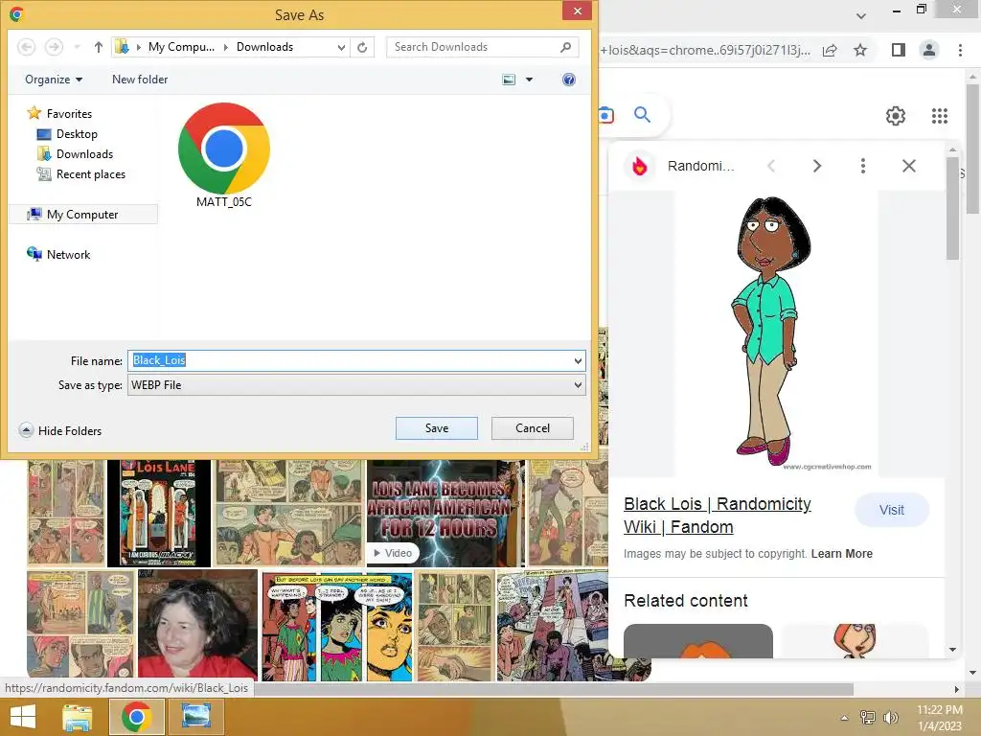981x736 pixels.
Task: Click the Cancel button
Action: (x=533, y=428)
